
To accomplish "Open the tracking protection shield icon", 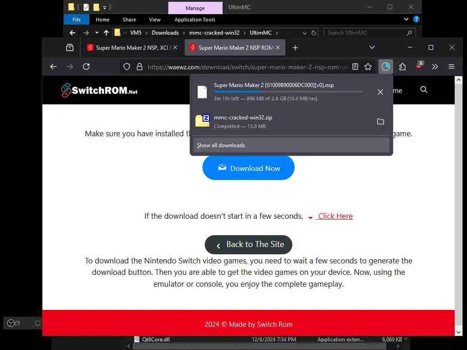I will tap(127, 67).
